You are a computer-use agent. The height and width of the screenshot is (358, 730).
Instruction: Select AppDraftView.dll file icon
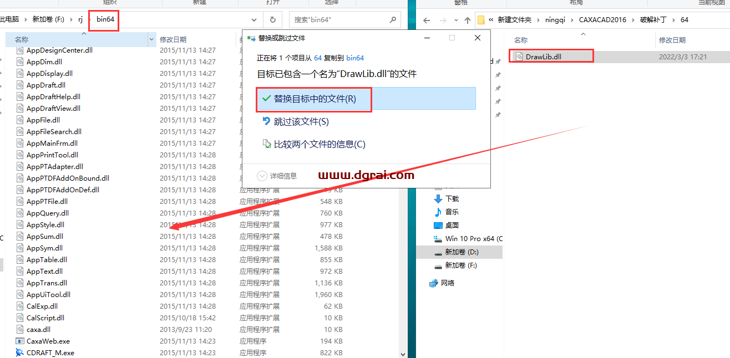[x=21, y=108]
